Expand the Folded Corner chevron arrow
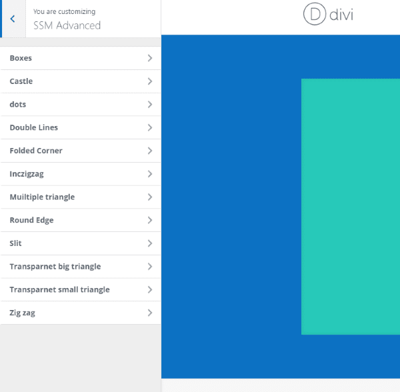The width and height of the screenshot is (400, 392). (150, 151)
